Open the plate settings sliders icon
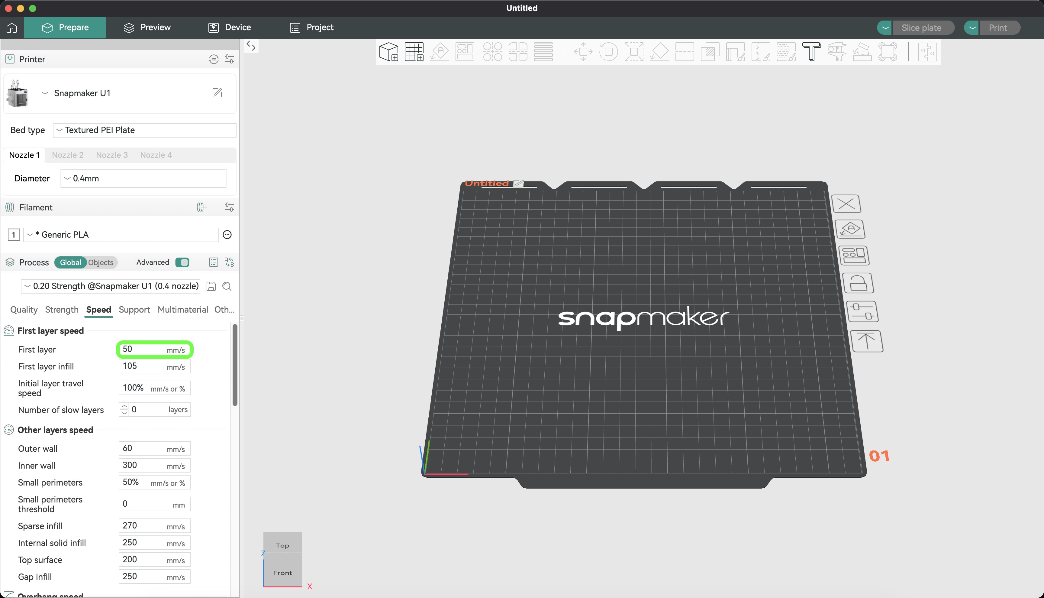This screenshot has width=1044, height=598. pyautogui.click(x=862, y=311)
